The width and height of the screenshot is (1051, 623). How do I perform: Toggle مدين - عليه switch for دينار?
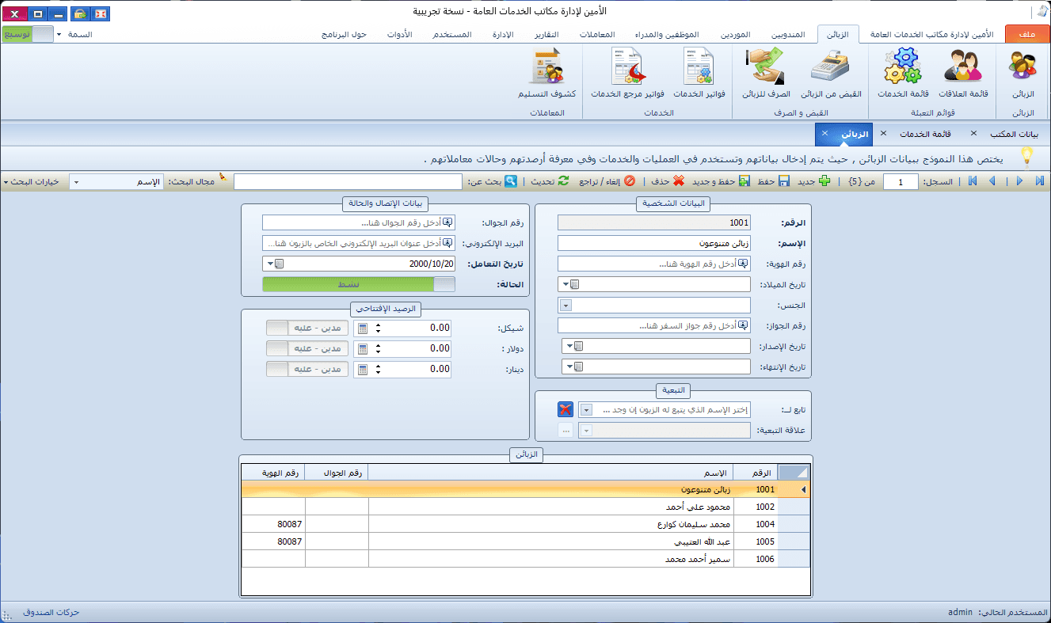(307, 369)
